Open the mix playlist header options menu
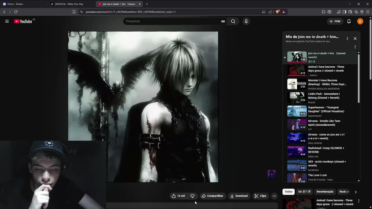372x209 pixels. click(x=347, y=38)
